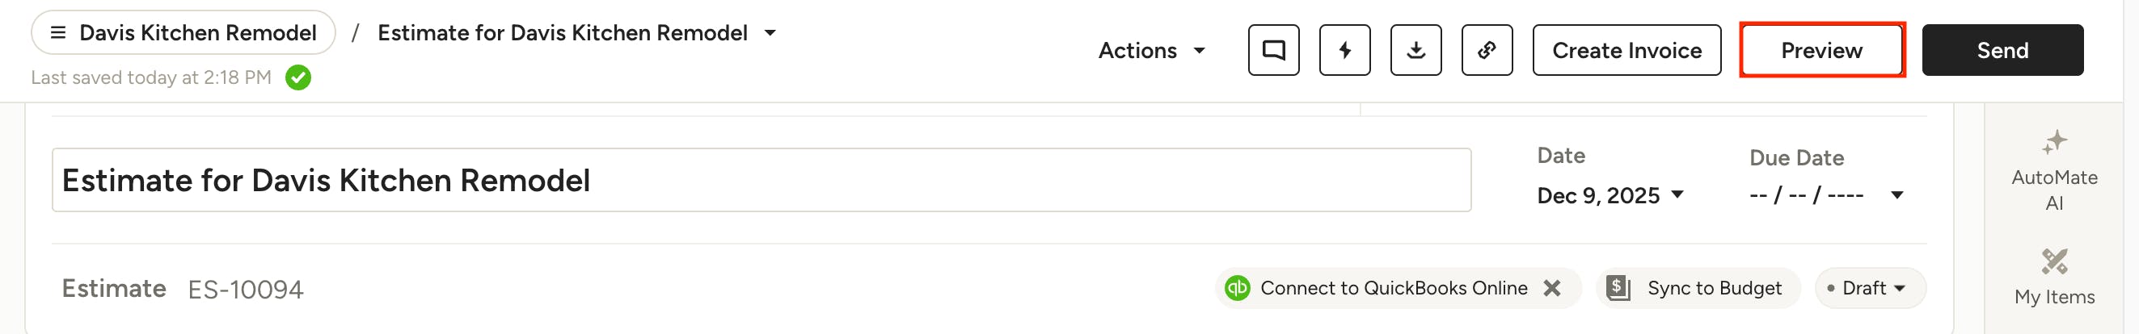
Task: Click Sync to Budget
Action: 1698,287
